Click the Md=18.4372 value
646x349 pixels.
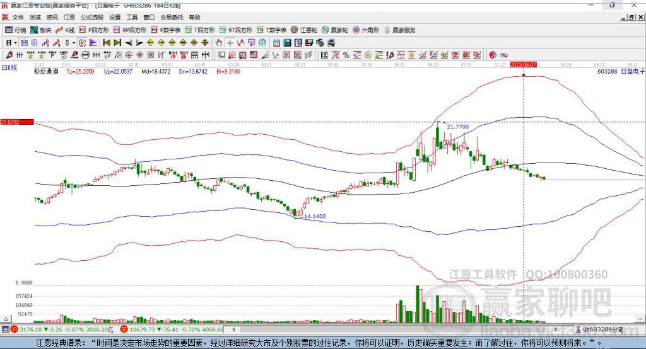tap(156, 71)
